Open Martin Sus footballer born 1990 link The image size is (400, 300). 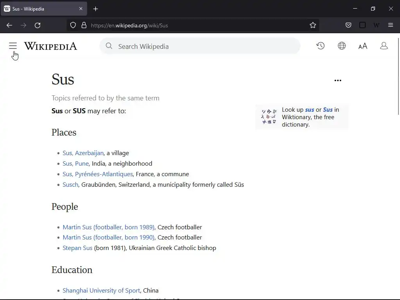coord(109,237)
